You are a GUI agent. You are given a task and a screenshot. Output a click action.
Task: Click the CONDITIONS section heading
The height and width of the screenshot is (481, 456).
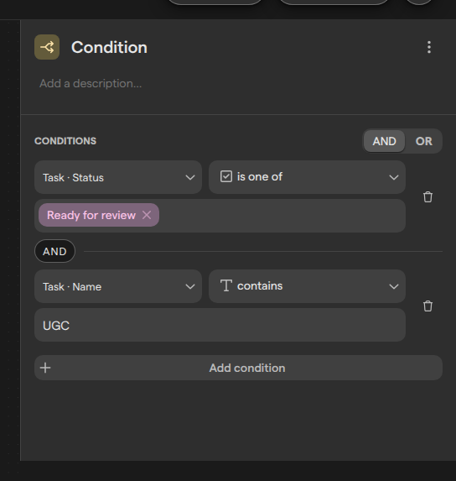(x=65, y=141)
